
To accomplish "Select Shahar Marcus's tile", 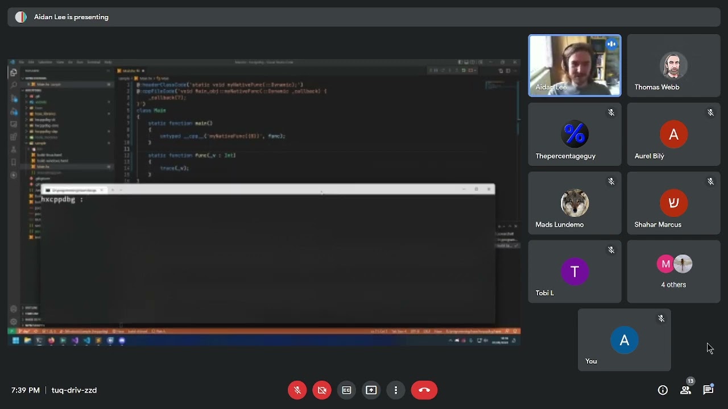I will tap(673, 203).
